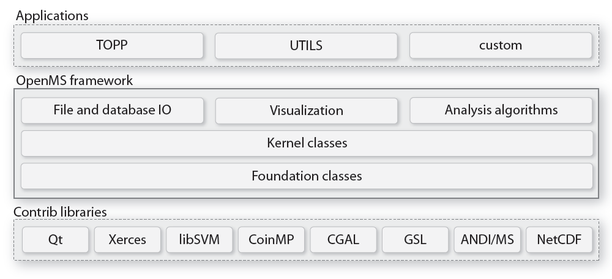This screenshot has width=612, height=279.
Task: Click the libSVM library box
Action: tap(199, 239)
